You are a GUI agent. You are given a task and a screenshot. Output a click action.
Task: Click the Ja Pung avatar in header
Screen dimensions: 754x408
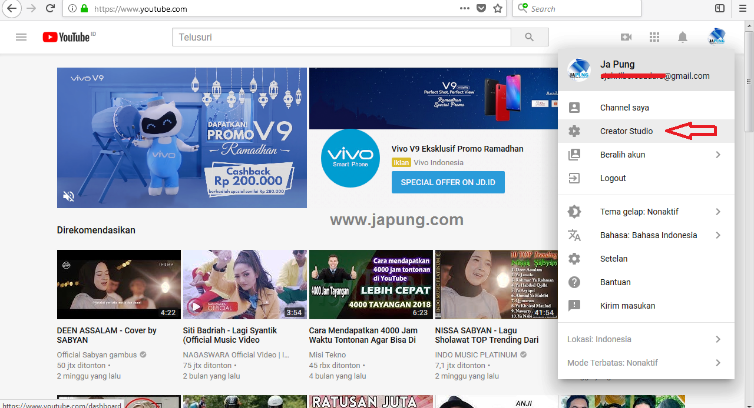716,37
